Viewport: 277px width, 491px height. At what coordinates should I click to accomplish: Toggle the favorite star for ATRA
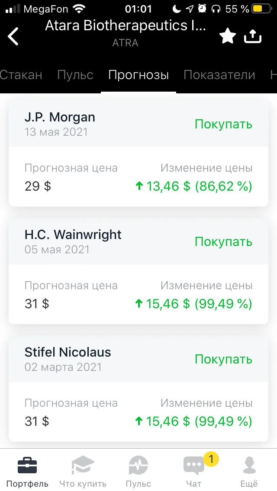(227, 36)
